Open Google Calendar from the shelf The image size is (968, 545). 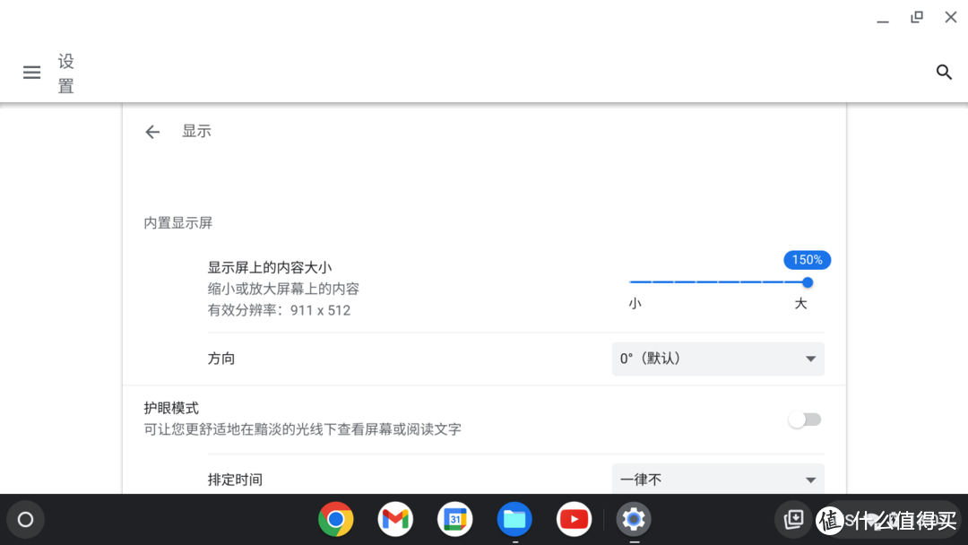point(454,519)
